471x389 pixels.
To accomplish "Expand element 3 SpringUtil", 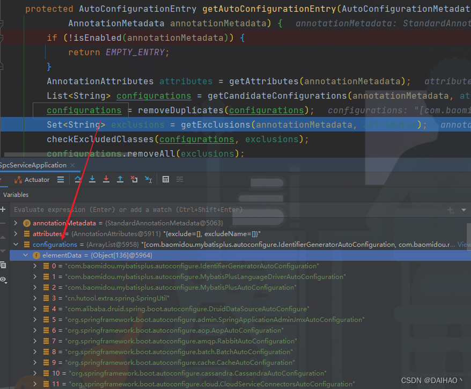I will 35,298.
